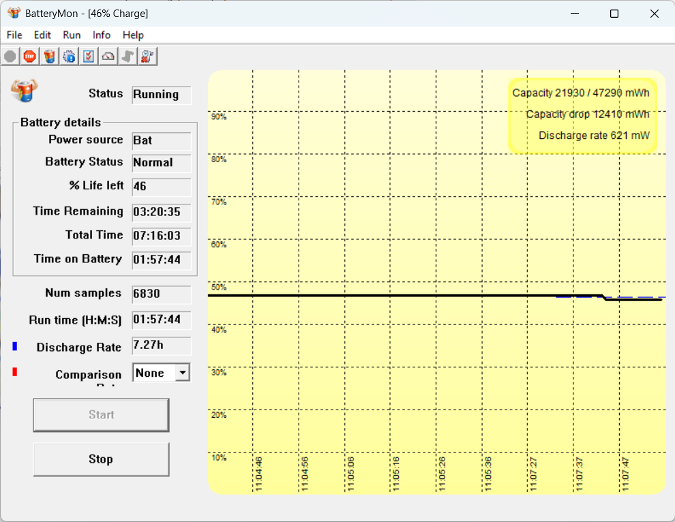Open the Run menu
The image size is (675, 522).
(72, 35)
